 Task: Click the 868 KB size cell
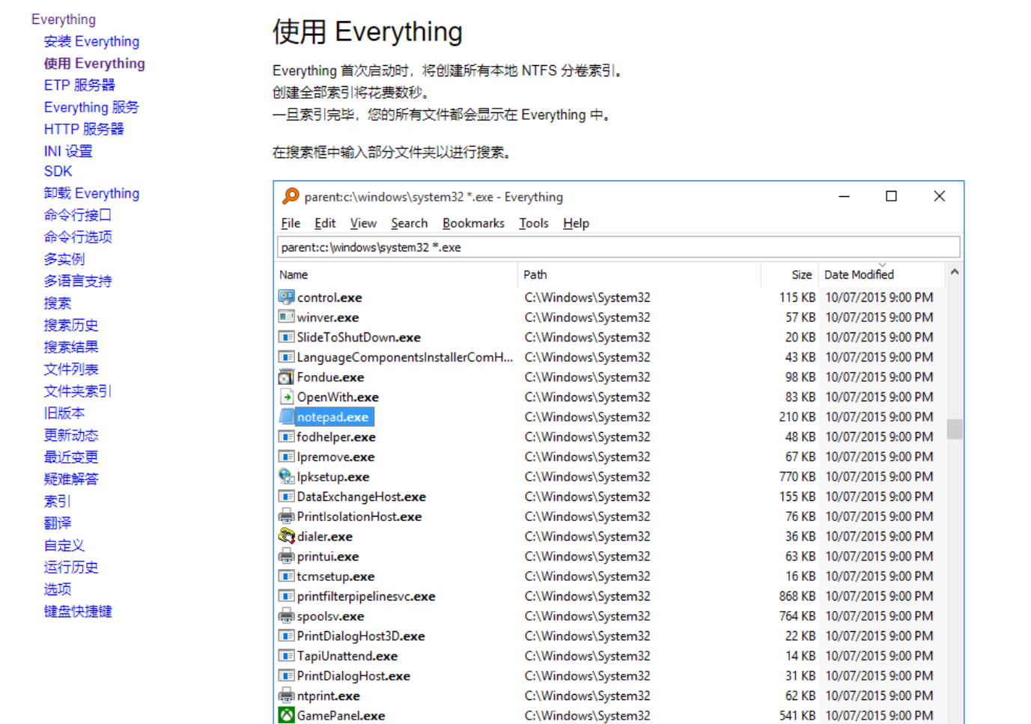[797, 596]
